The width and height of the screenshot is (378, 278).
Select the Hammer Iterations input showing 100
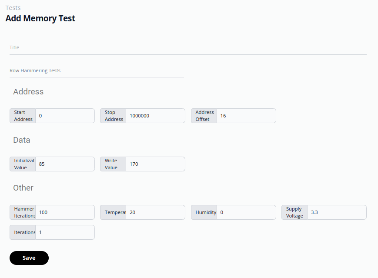pos(65,212)
